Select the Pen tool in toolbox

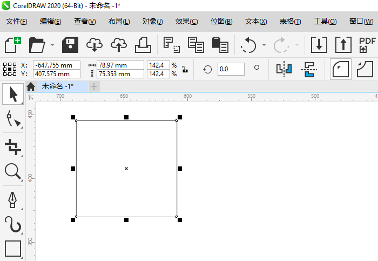click(x=13, y=198)
